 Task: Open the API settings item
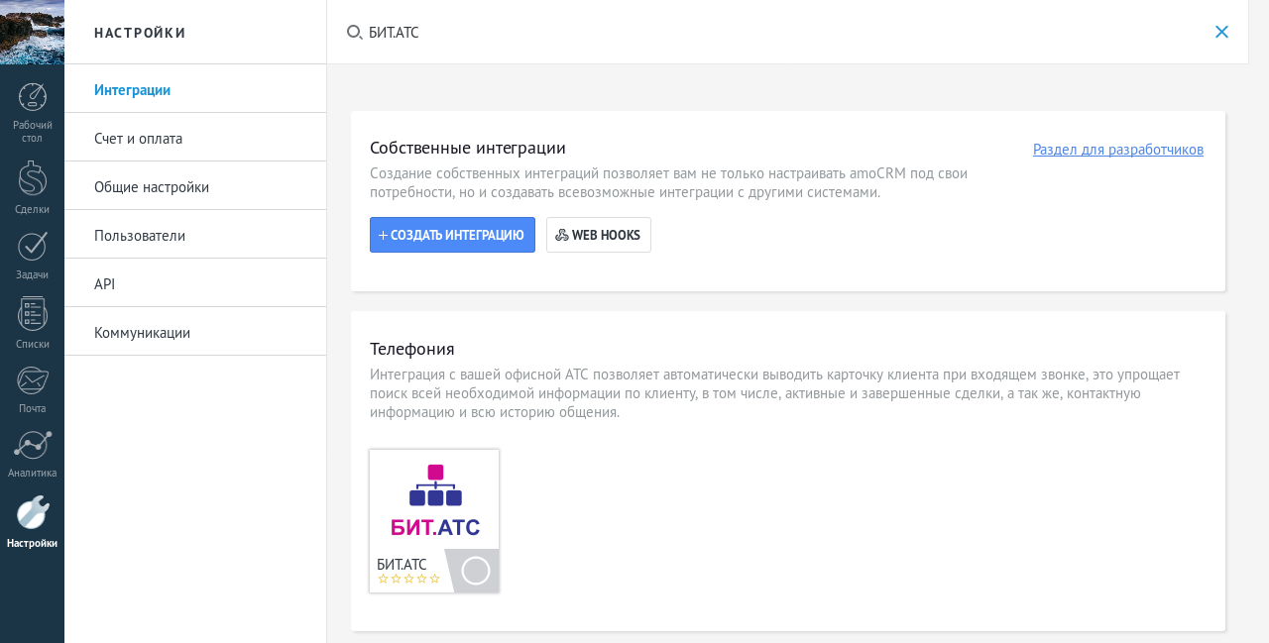tap(104, 284)
